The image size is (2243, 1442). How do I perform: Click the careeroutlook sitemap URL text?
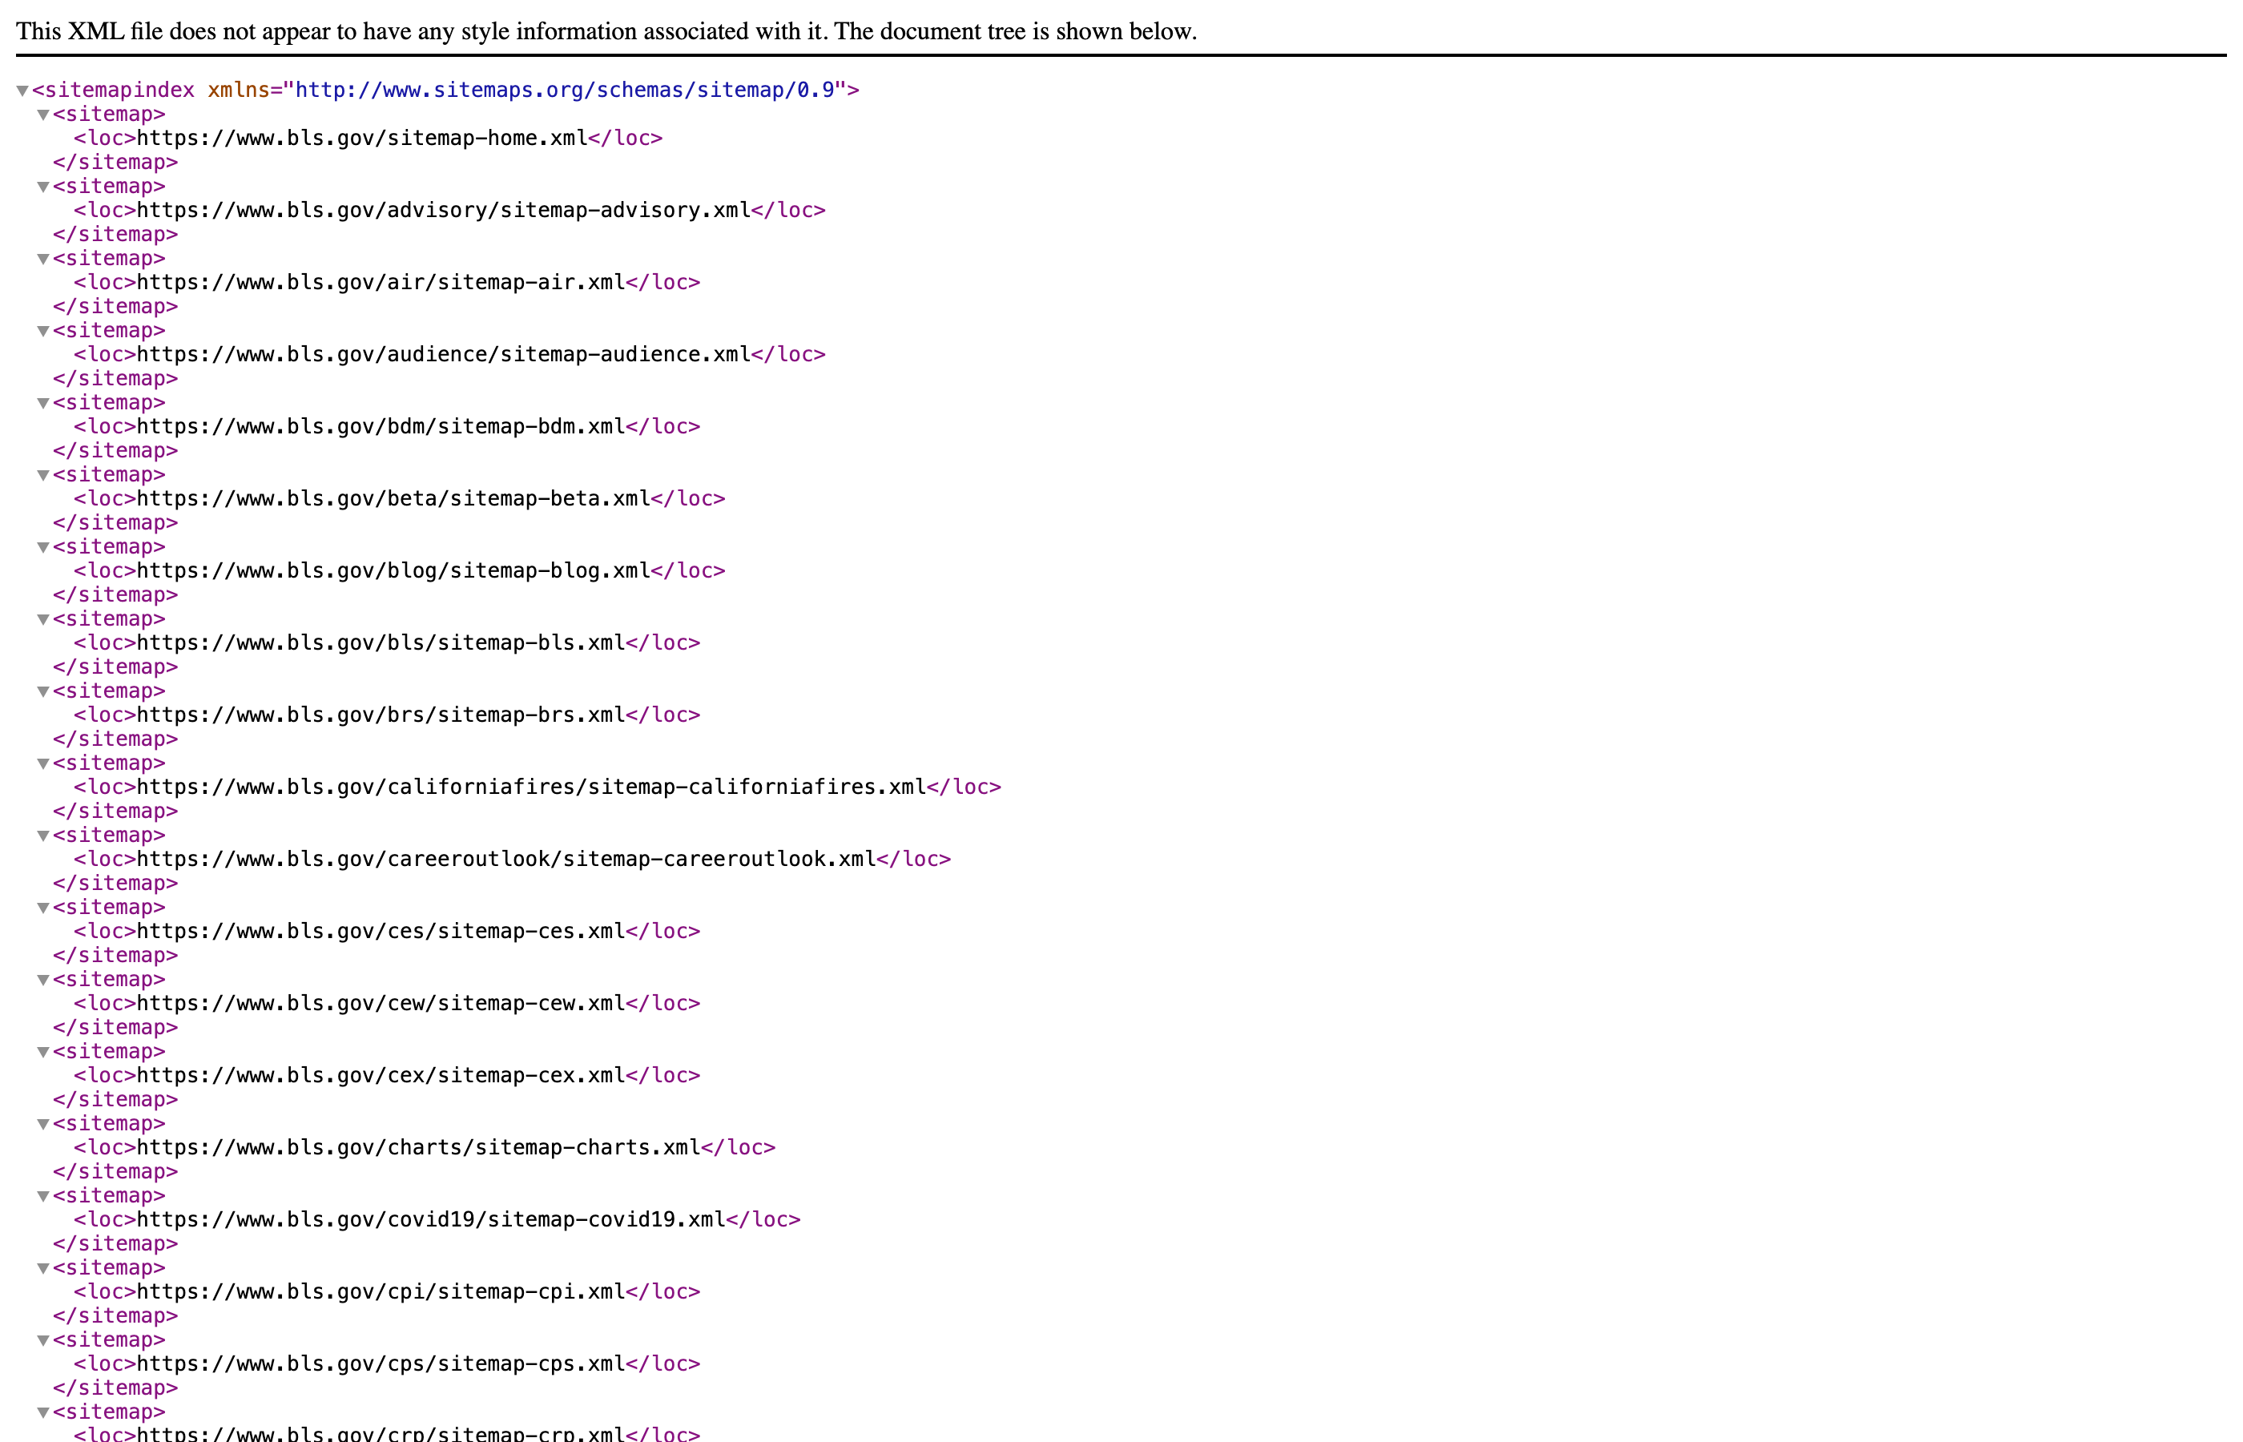pos(506,860)
